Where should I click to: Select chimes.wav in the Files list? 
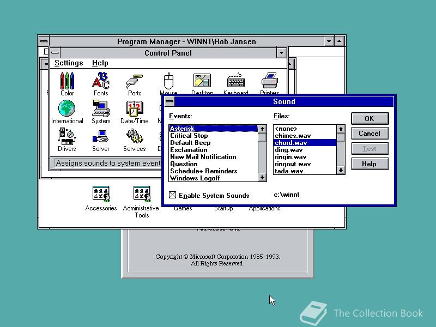tap(305, 136)
